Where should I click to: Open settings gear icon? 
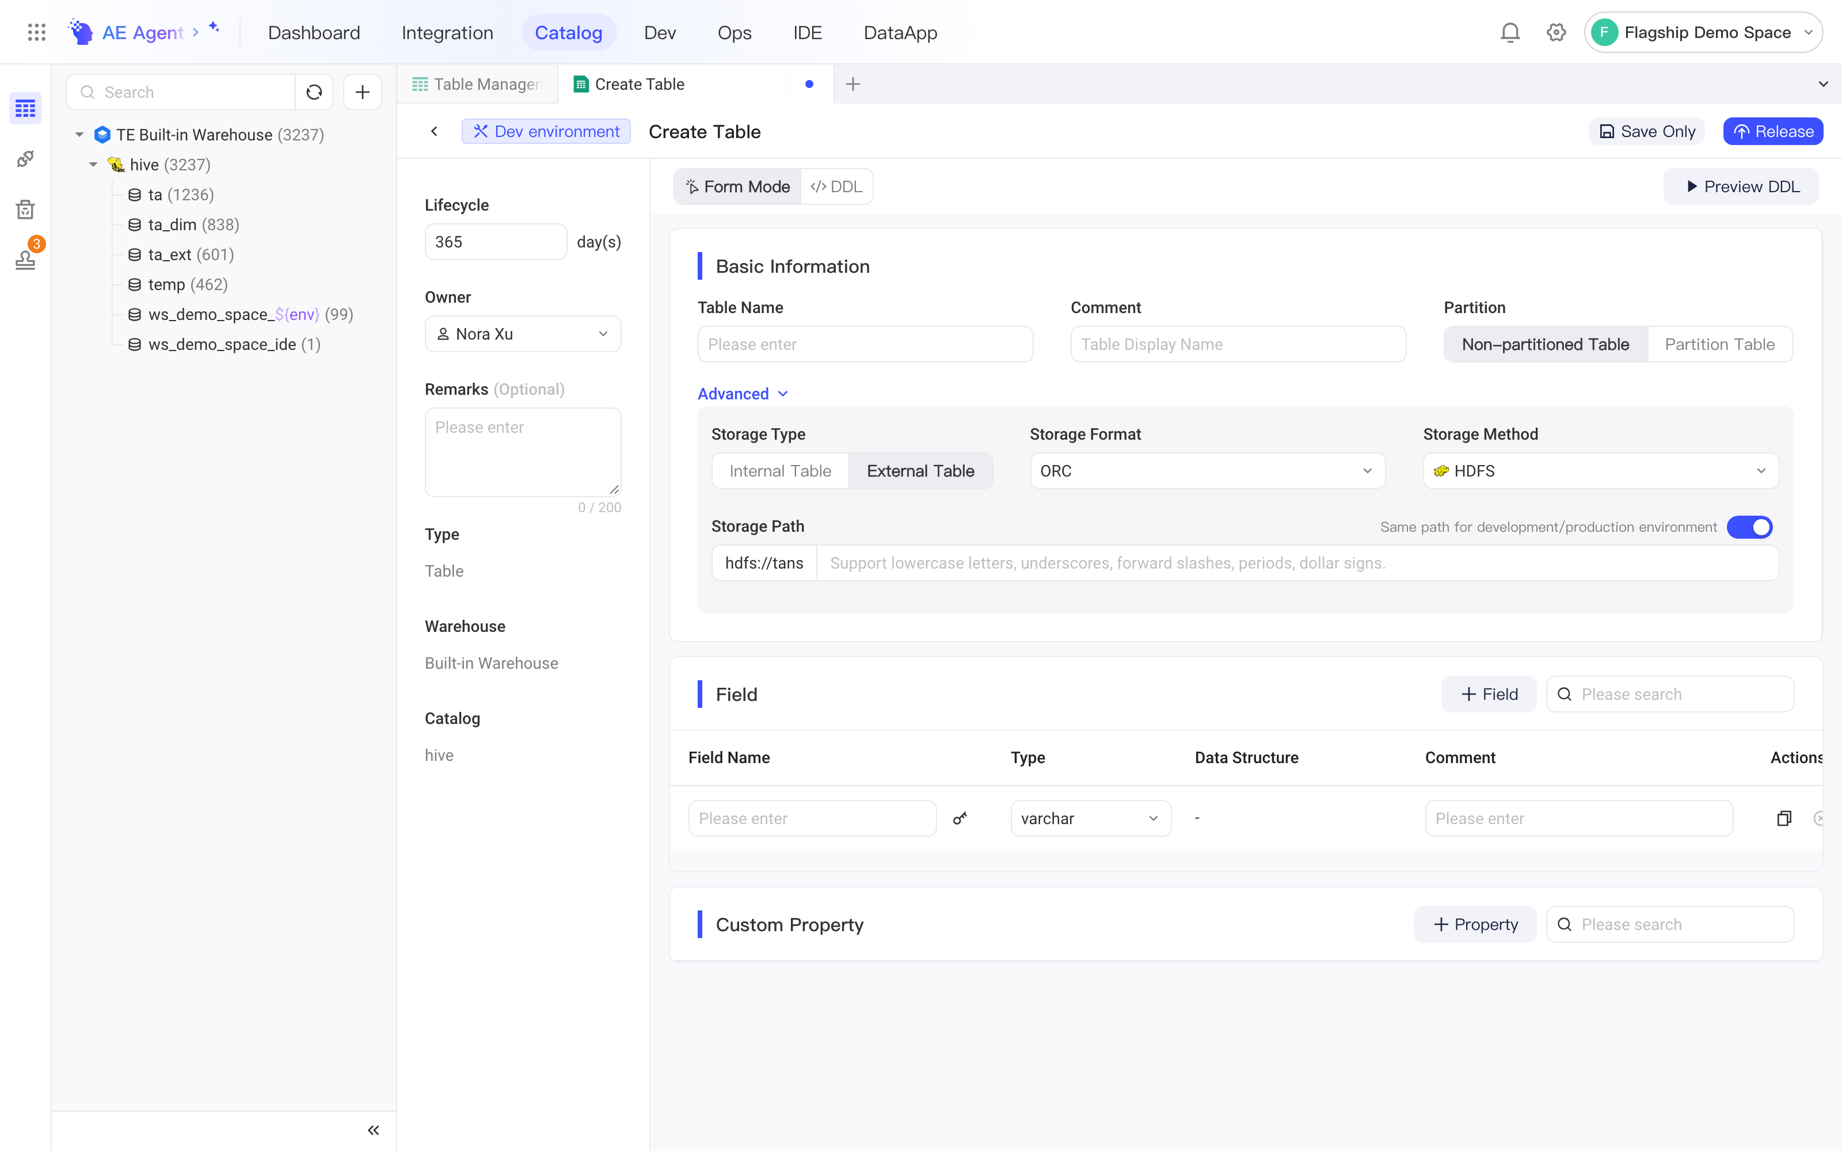(x=1556, y=32)
